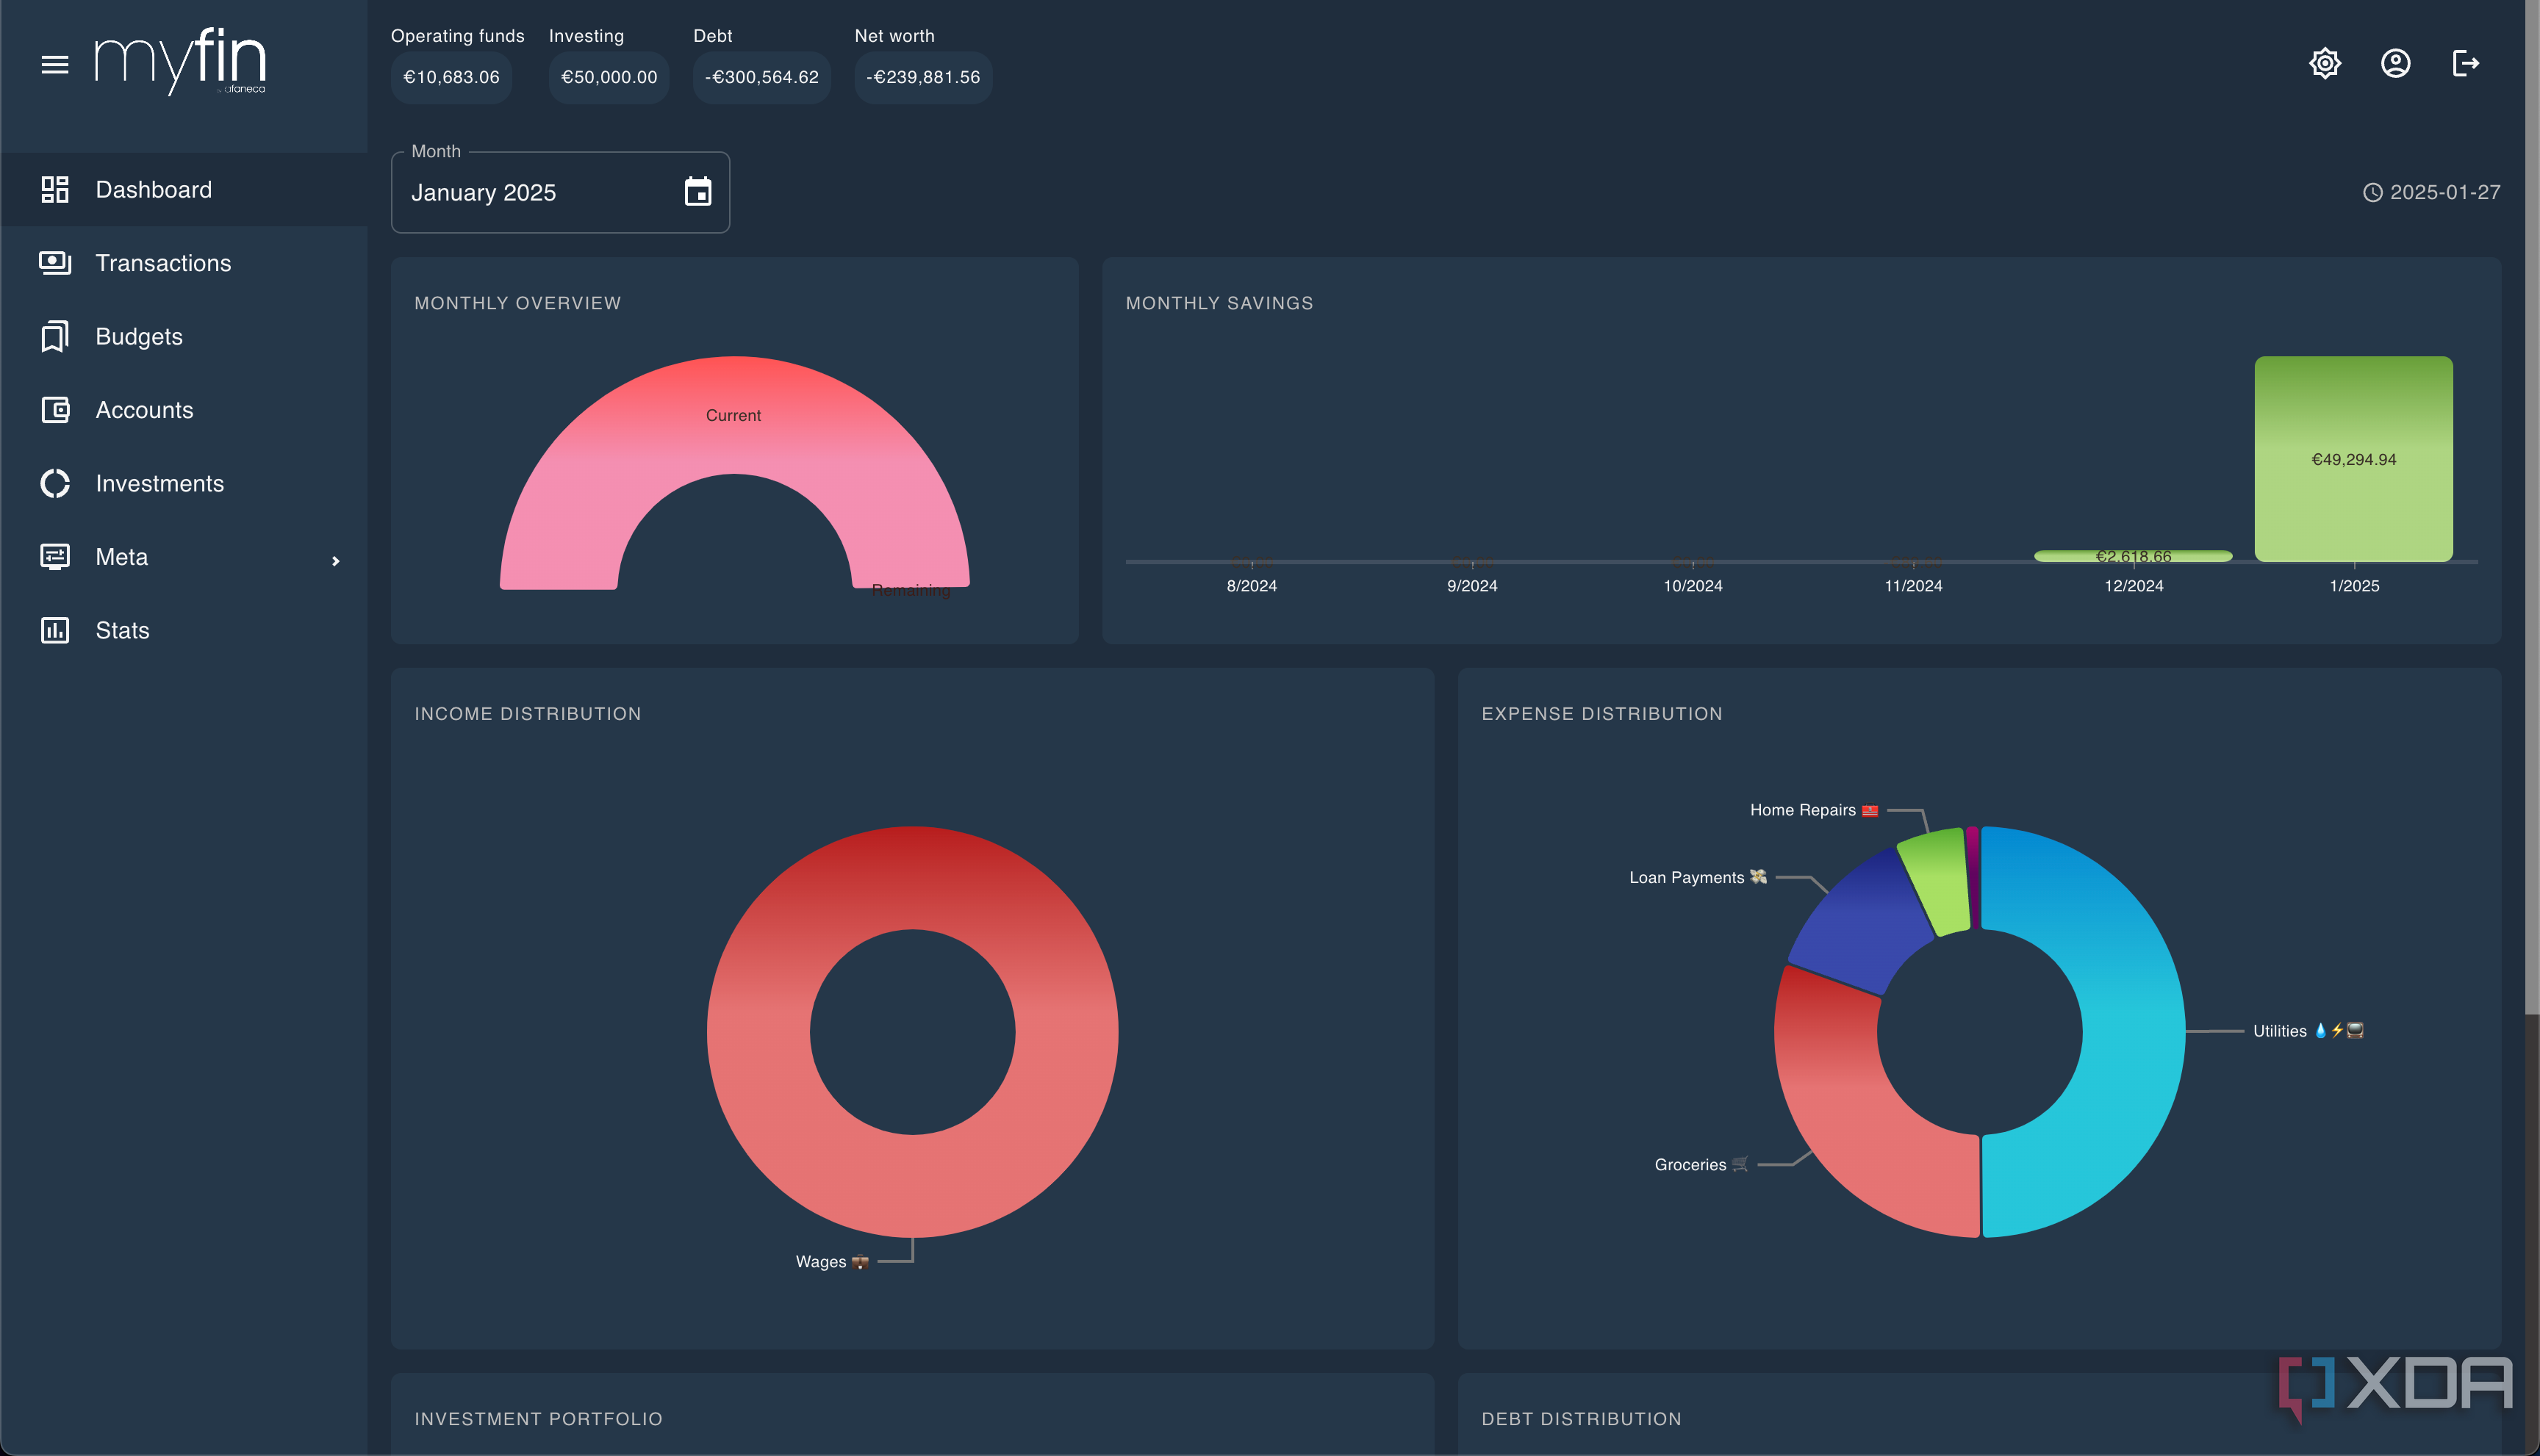Open the Budgets section
The width and height of the screenshot is (2540, 1456).
pos(184,336)
